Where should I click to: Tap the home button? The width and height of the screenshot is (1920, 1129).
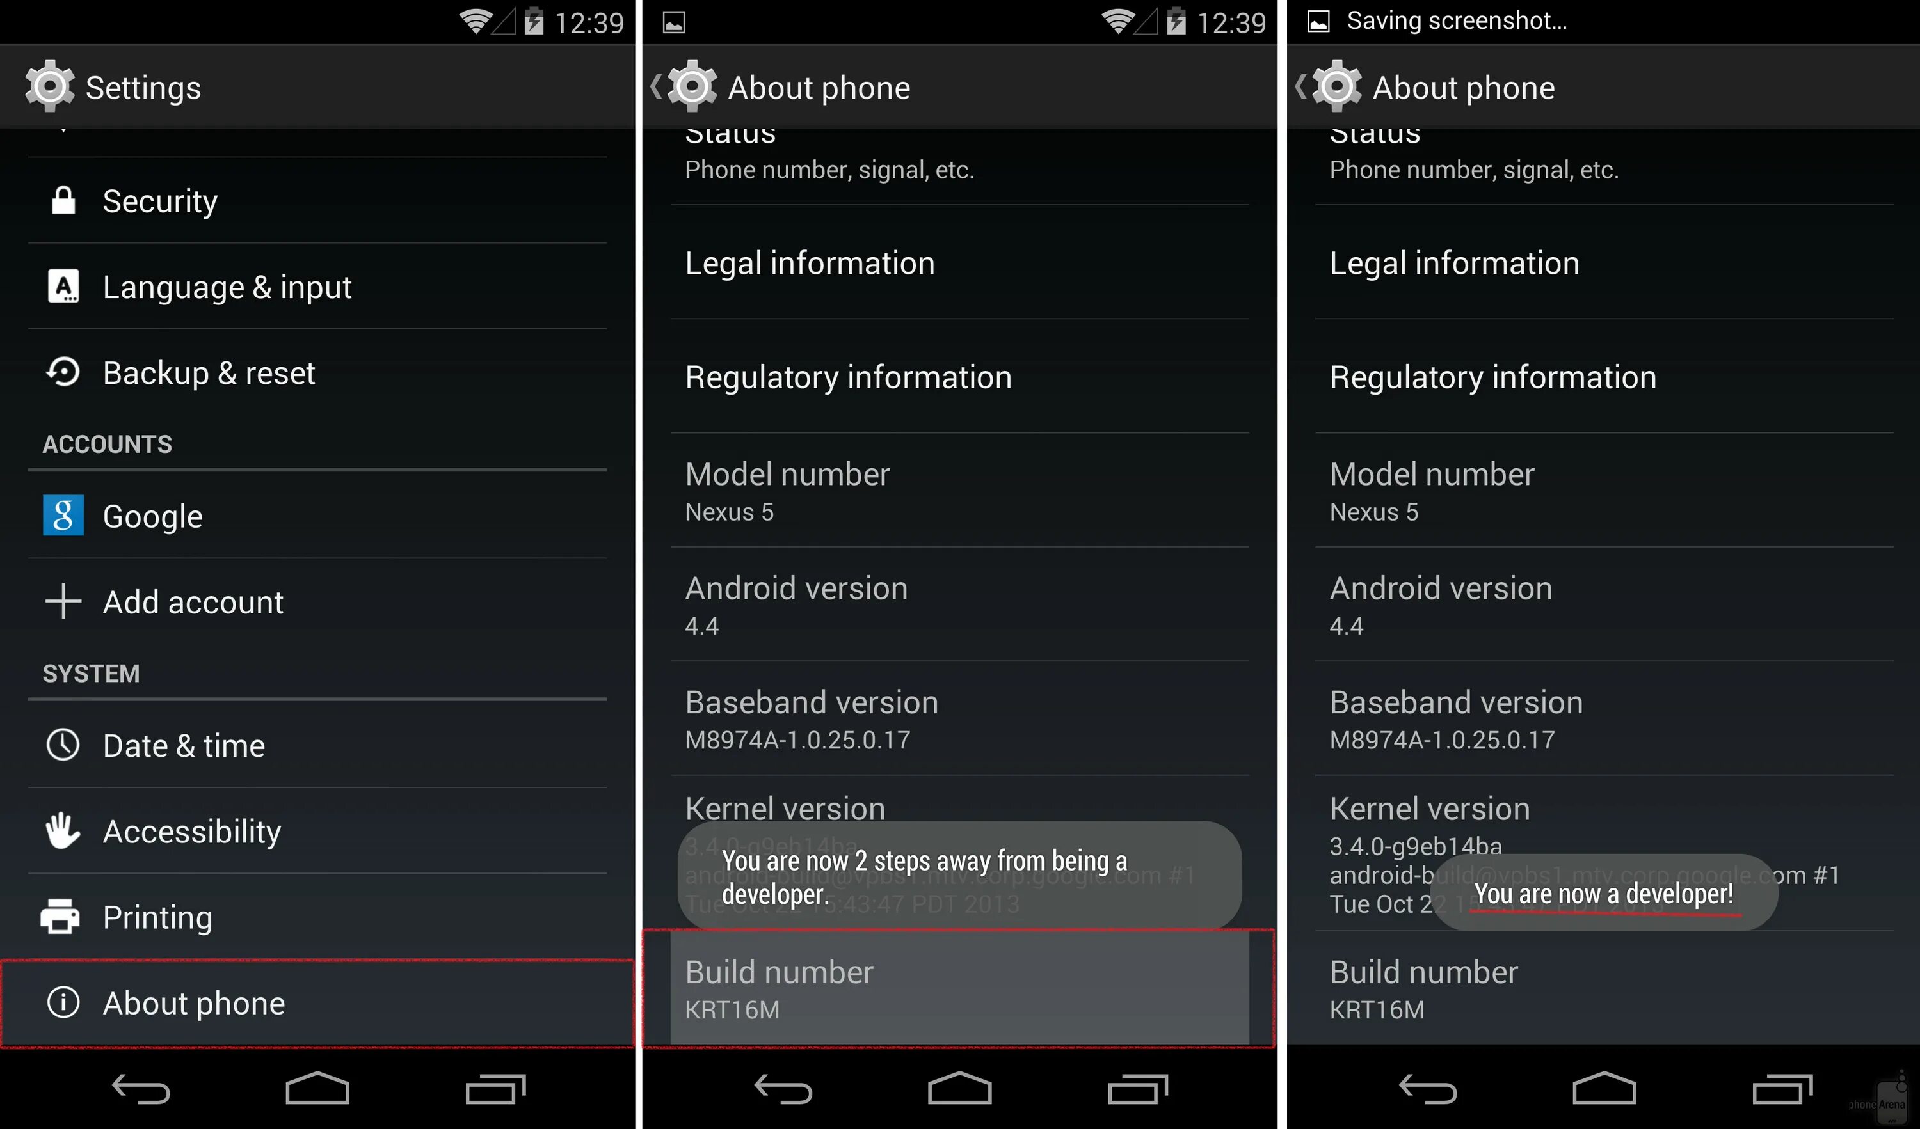tap(320, 1089)
